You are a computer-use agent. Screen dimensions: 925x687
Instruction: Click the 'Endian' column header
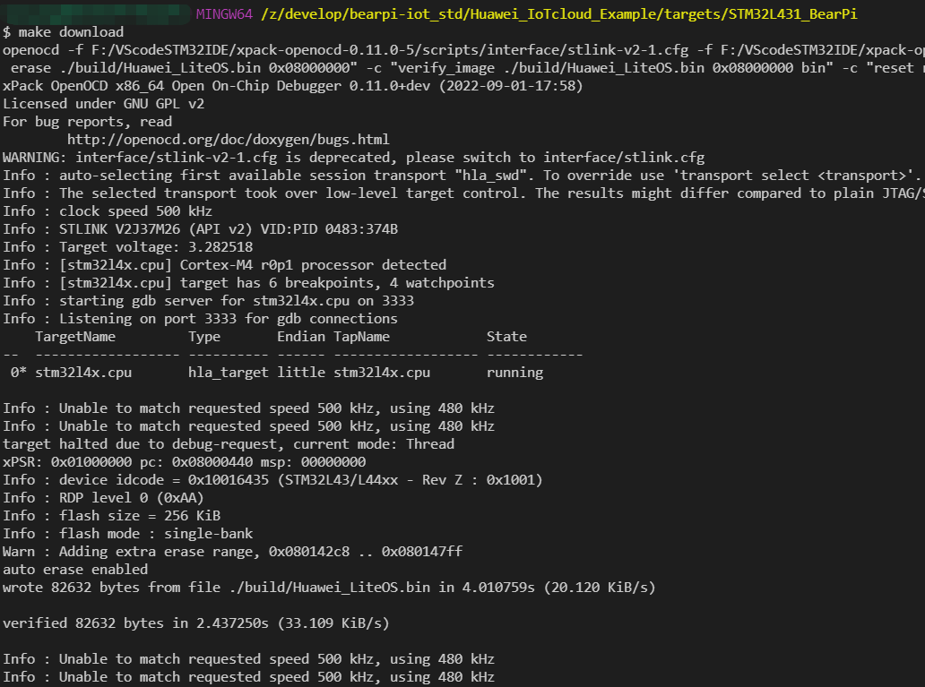coord(301,337)
